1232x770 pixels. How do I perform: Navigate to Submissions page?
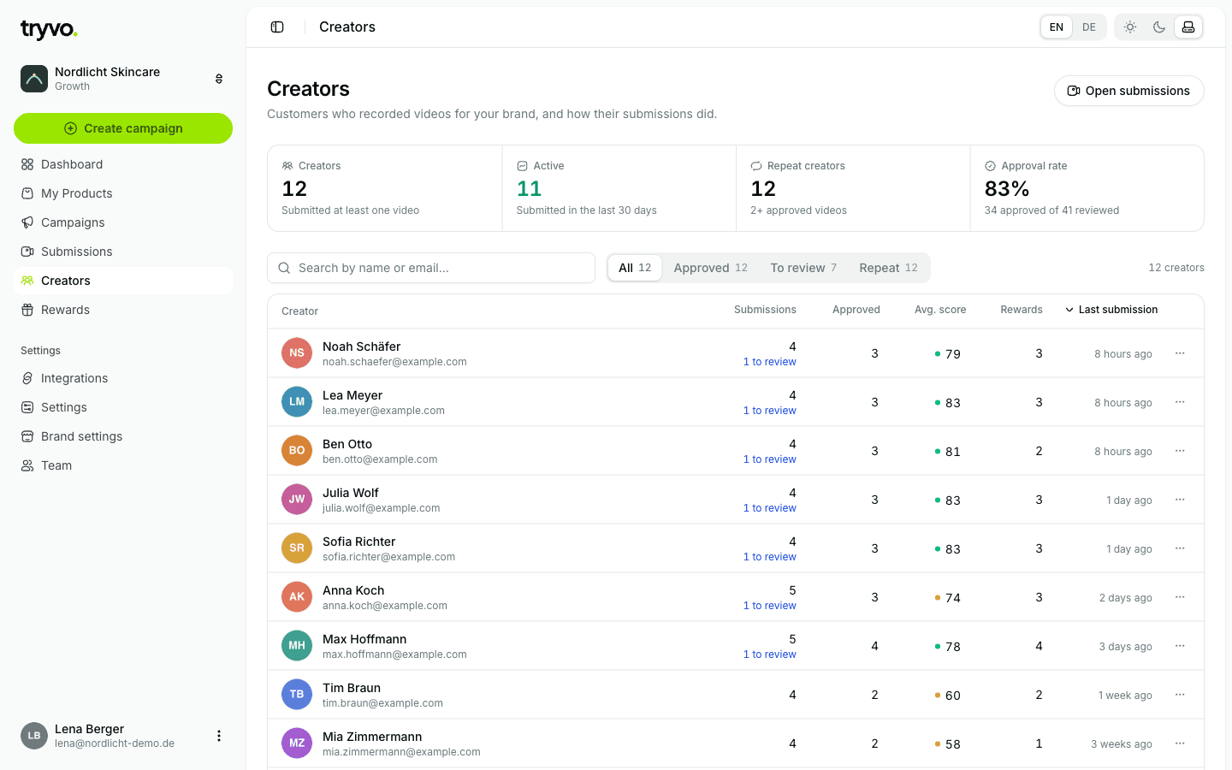(123, 252)
